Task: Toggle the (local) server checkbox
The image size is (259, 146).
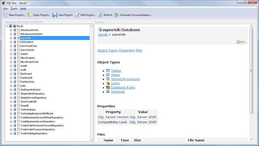Action: [15, 26]
